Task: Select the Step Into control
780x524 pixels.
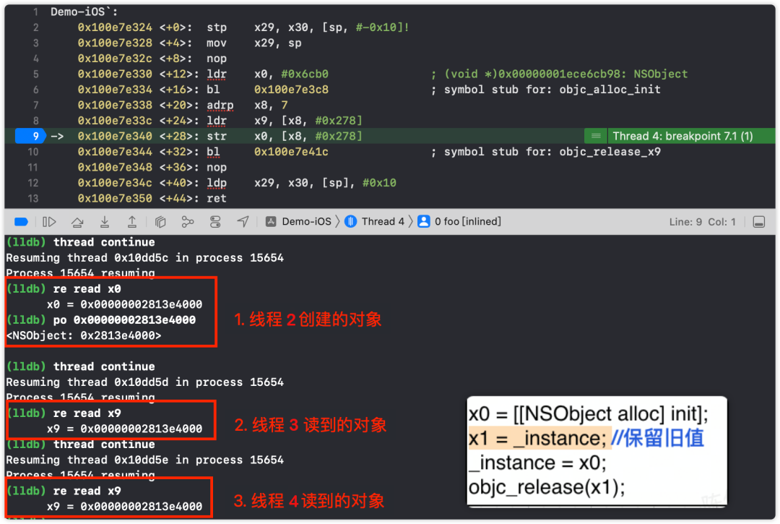Action: click(106, 222)
